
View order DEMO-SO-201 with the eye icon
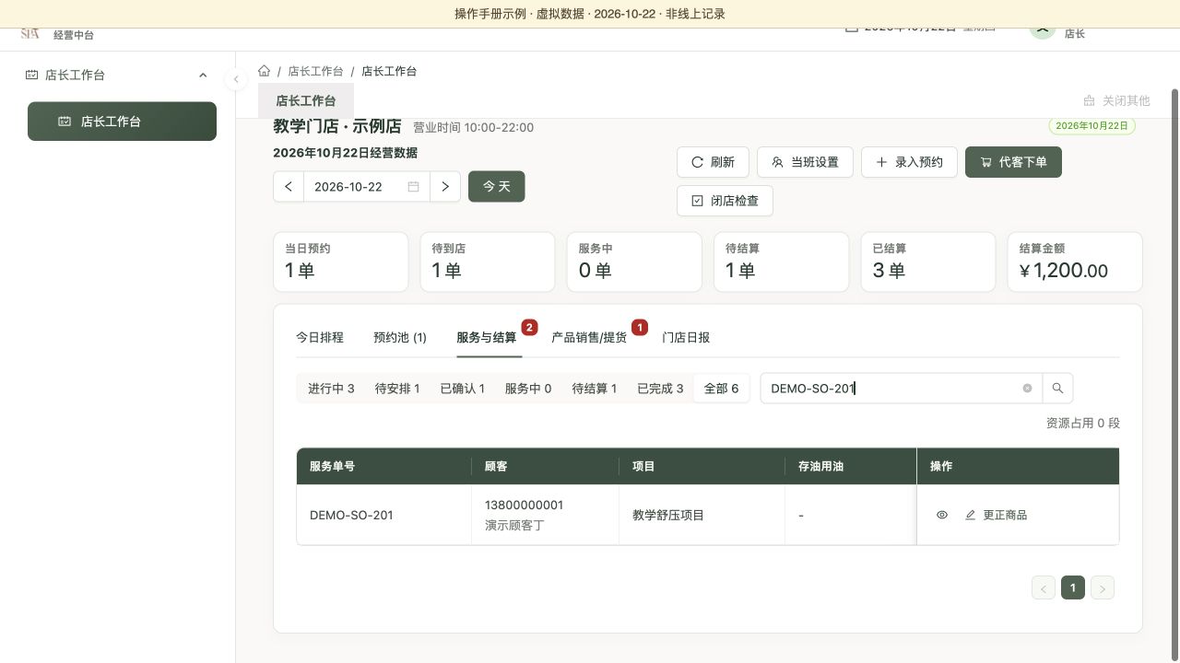coord(942,516)
